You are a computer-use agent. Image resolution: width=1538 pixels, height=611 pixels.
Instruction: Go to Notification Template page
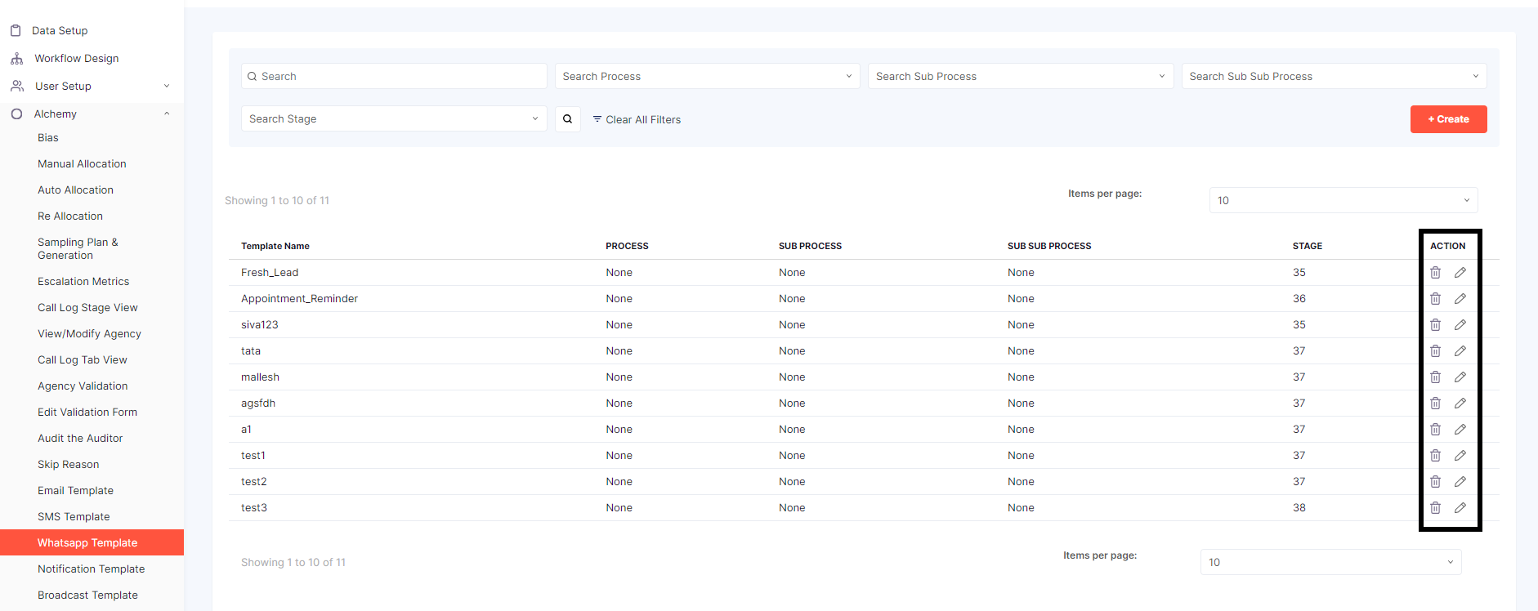(x=91, y=569)
